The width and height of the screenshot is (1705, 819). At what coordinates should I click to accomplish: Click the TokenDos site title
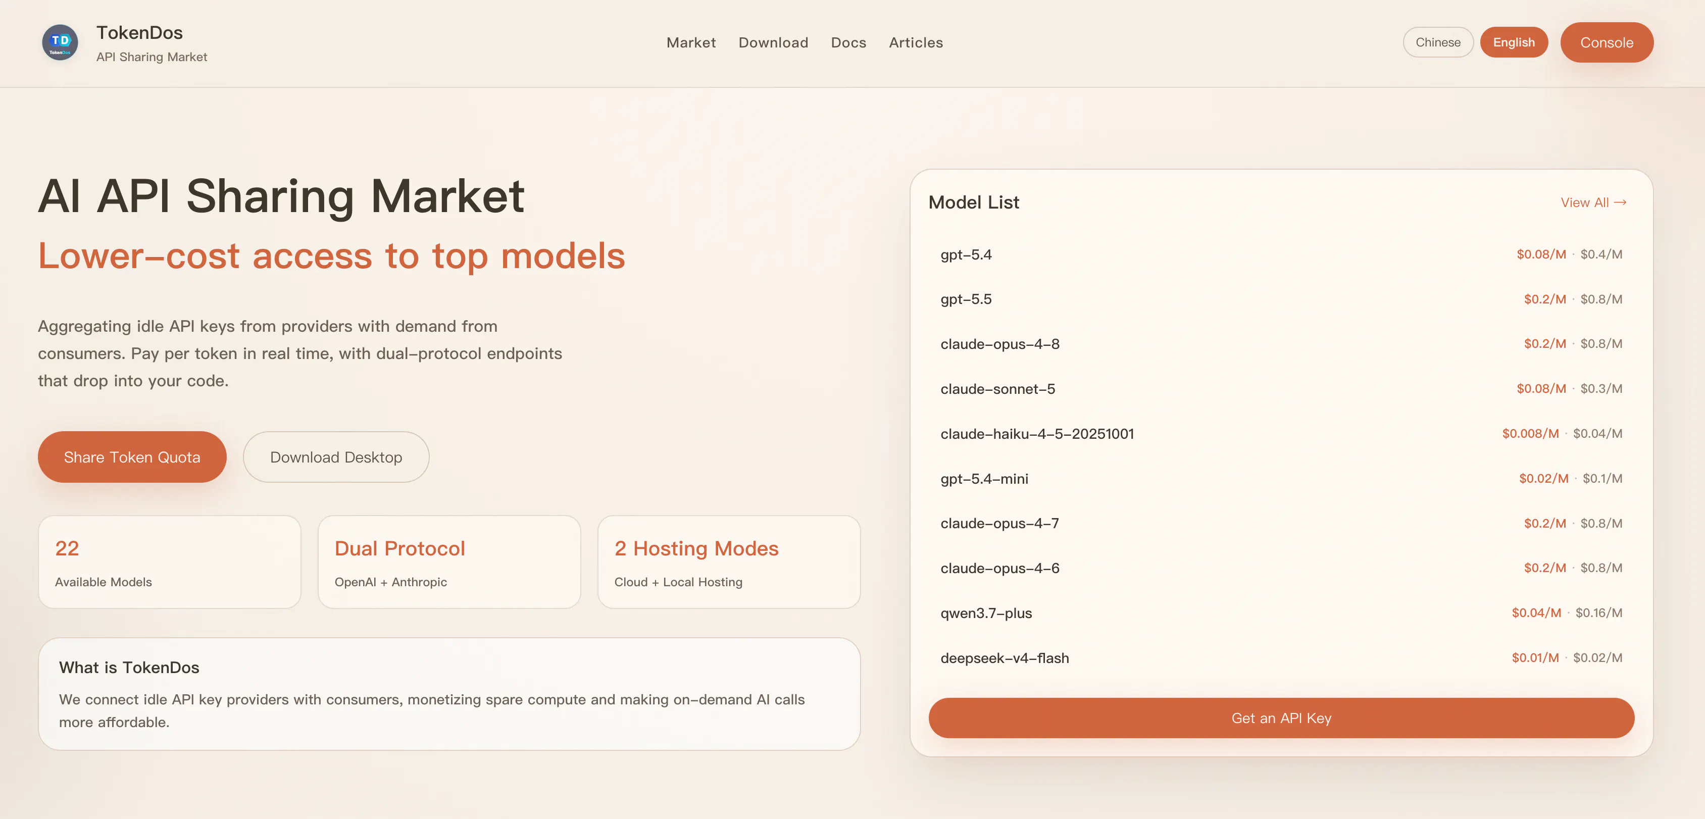[x=139, y=32]
